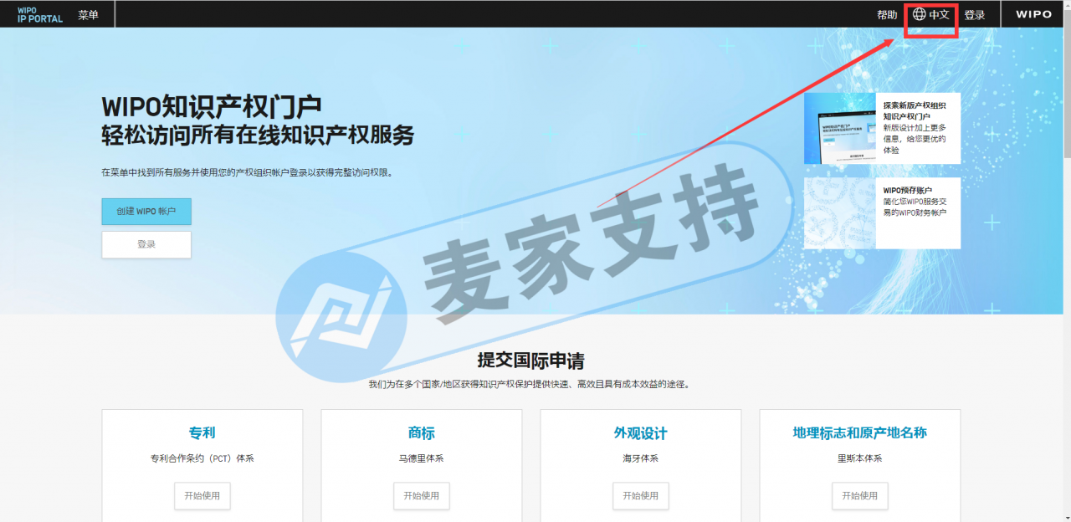This screenshot has height=522, width=1071.
Task: Click the 海牙体系 text
Action: [641, 458]
